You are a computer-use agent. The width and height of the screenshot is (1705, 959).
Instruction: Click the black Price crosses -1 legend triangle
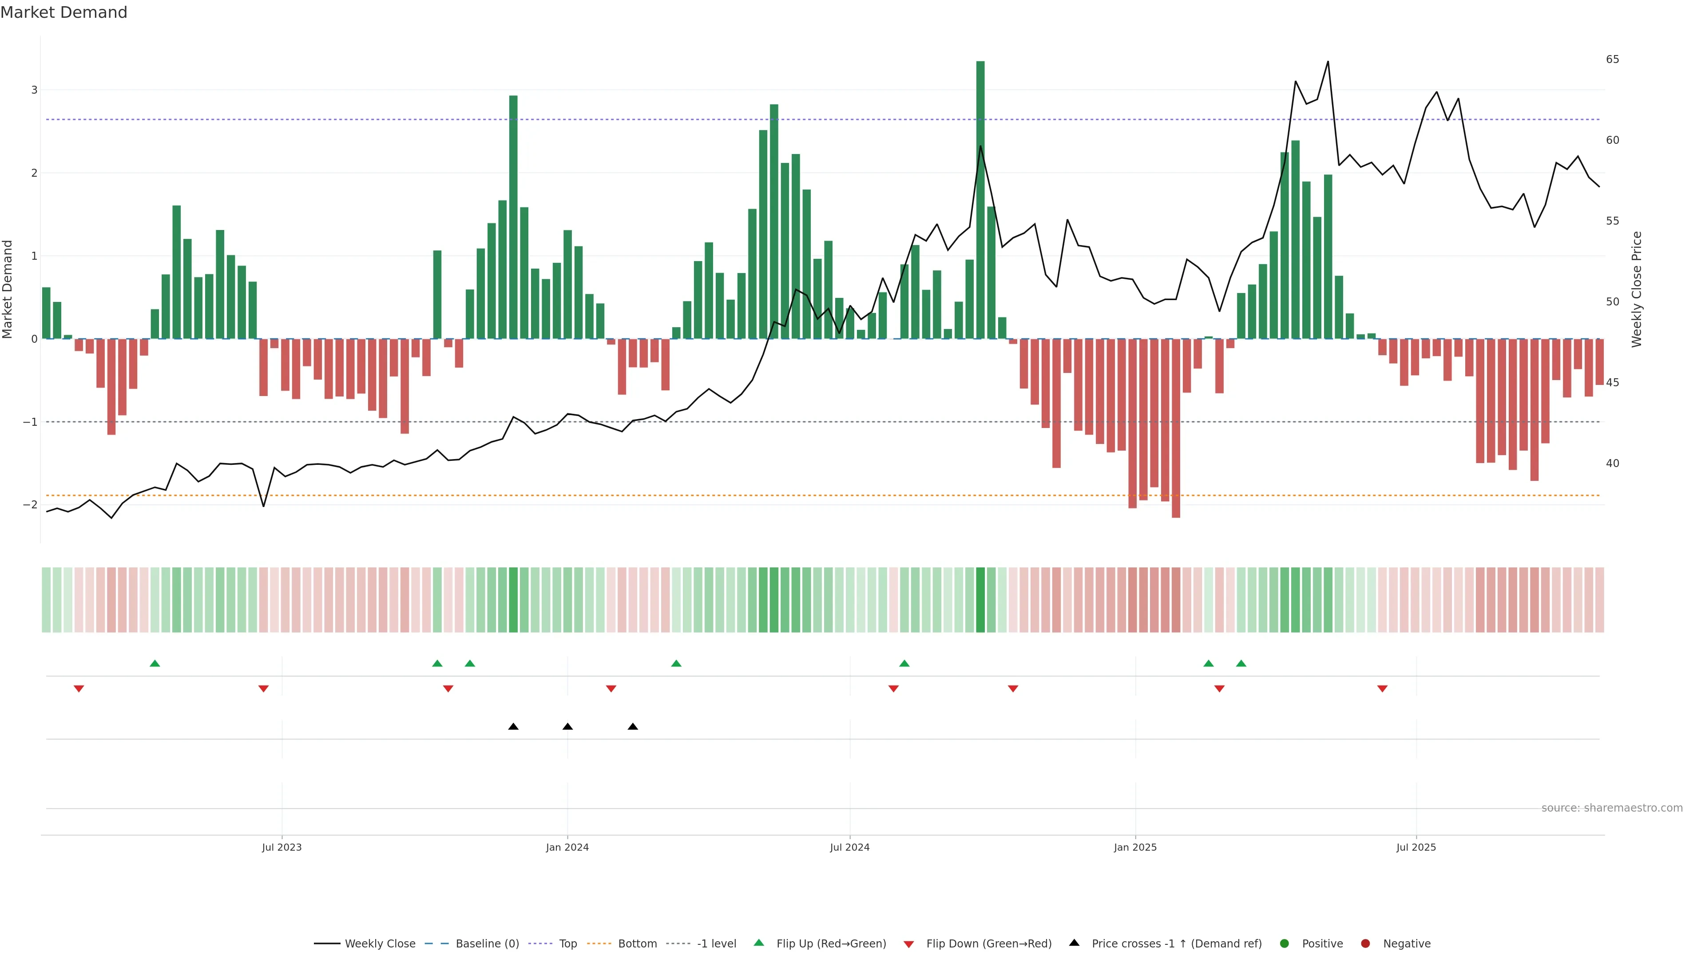[1074, 943]
